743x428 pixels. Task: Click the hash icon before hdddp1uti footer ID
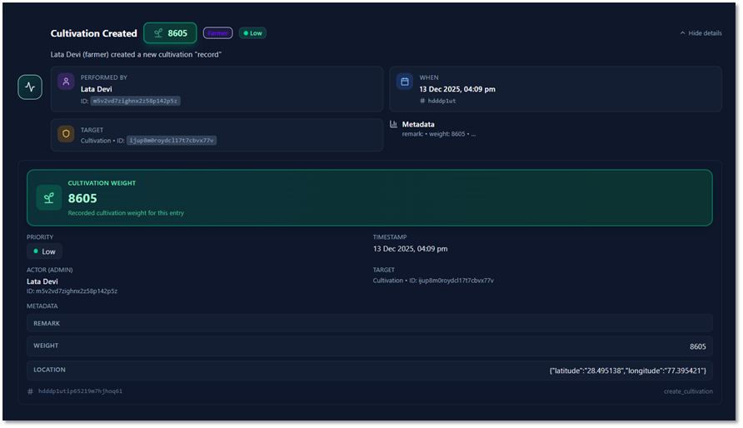[x=30, y=391]
